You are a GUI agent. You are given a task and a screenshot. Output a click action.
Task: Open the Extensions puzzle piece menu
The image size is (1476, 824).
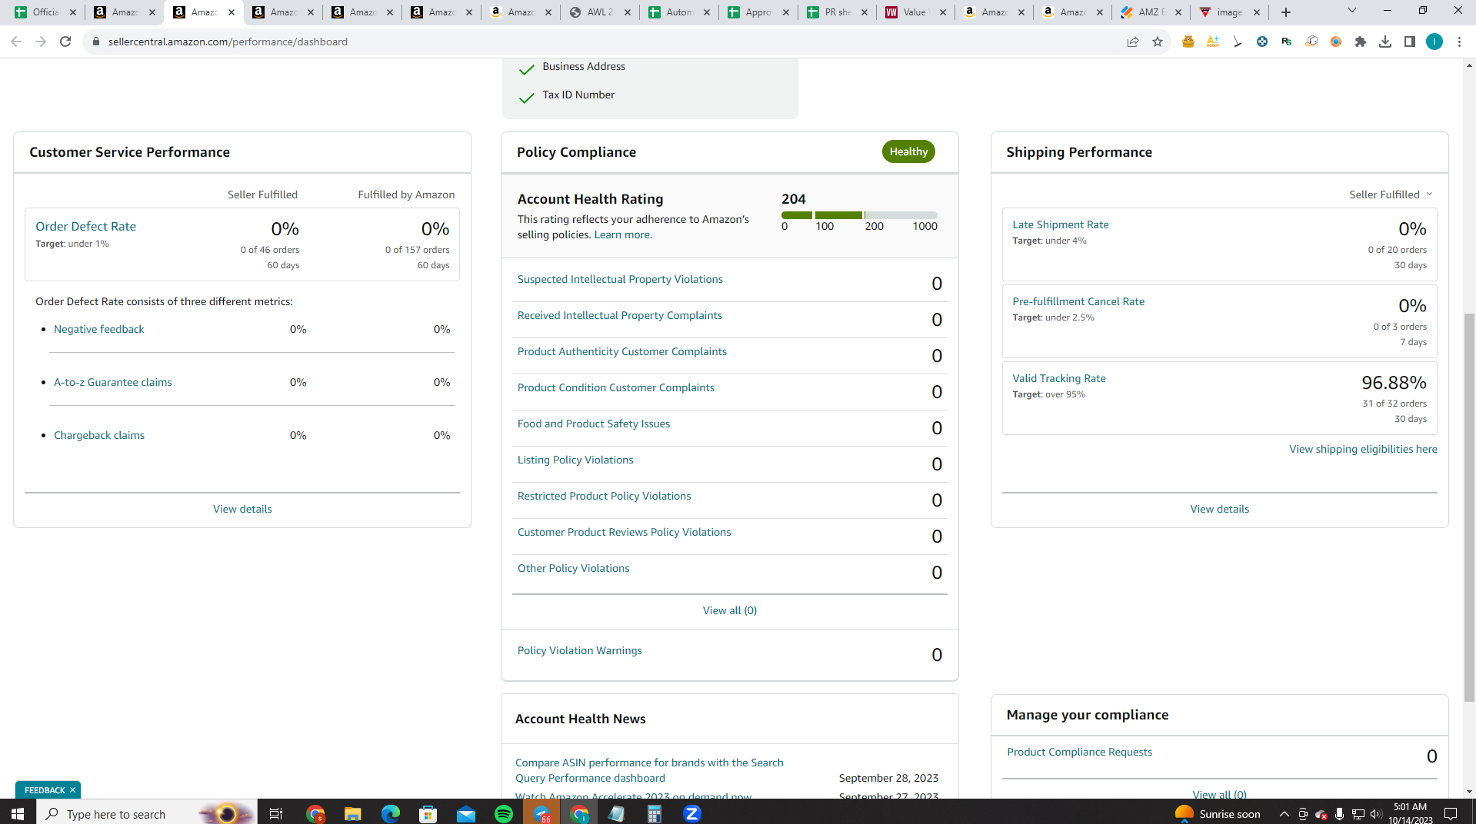(x=1361, y=42)
